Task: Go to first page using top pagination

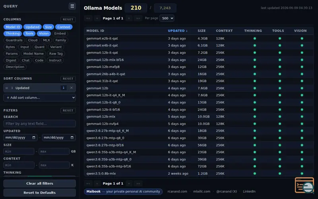Action: pos(88,18)
